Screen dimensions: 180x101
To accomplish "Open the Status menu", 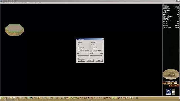I will tap(21, 3).
